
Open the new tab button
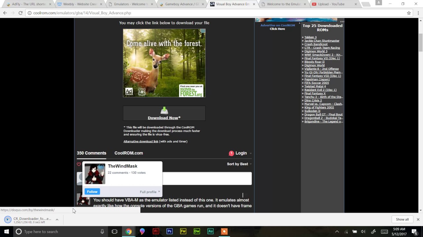(x=365, y=4)
